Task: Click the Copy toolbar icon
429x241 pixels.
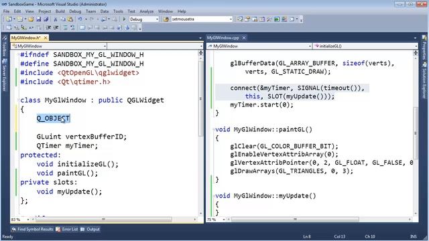Action: (62, 19)
